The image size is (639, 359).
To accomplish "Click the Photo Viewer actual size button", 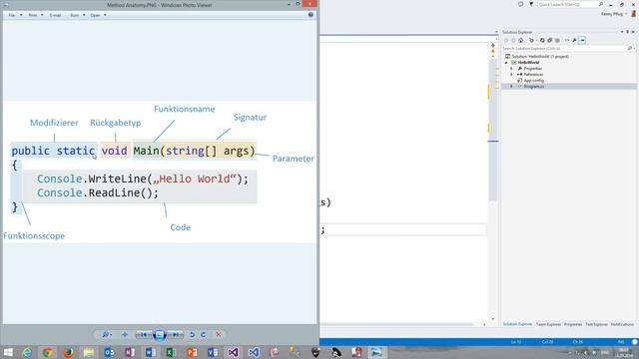I will coord(125,335).
